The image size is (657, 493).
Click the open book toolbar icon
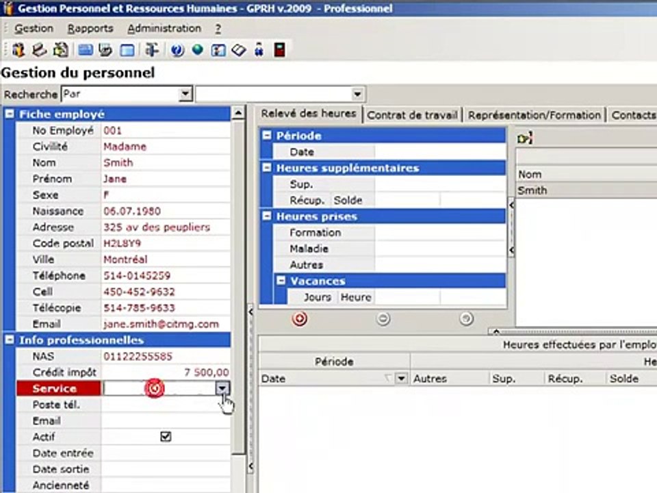click(238, 50)
